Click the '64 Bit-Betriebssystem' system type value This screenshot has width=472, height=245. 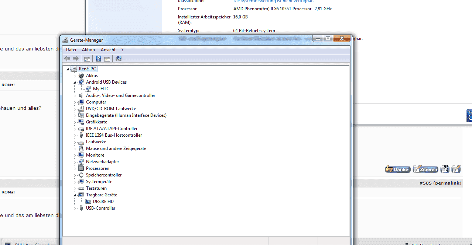click(254, 31)
